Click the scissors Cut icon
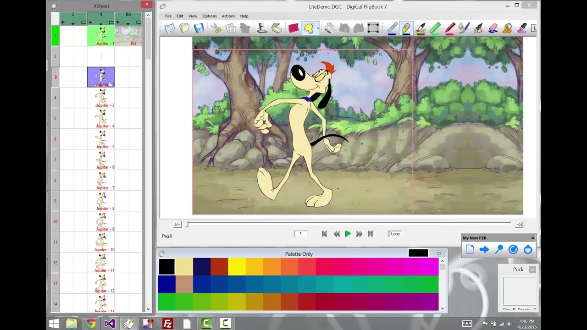 (216, 28)
